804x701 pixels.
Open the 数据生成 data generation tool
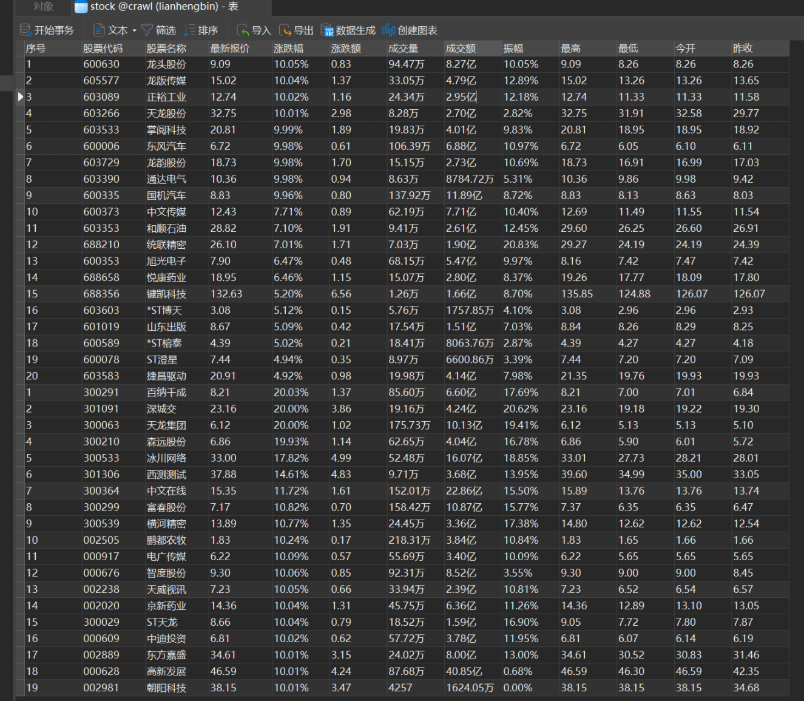pos(348,30)
